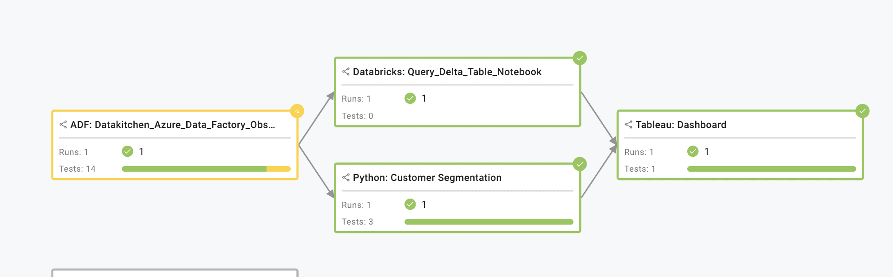This screenshot has height=277, width=893.
Task: Click the Python node share icon
Action: (346, 177)
